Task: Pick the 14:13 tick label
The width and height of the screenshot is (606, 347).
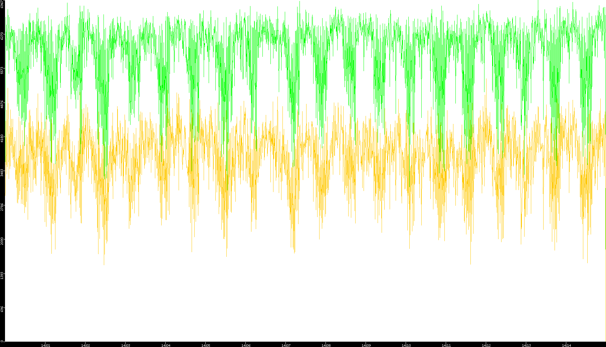Action: pos(526,345)
